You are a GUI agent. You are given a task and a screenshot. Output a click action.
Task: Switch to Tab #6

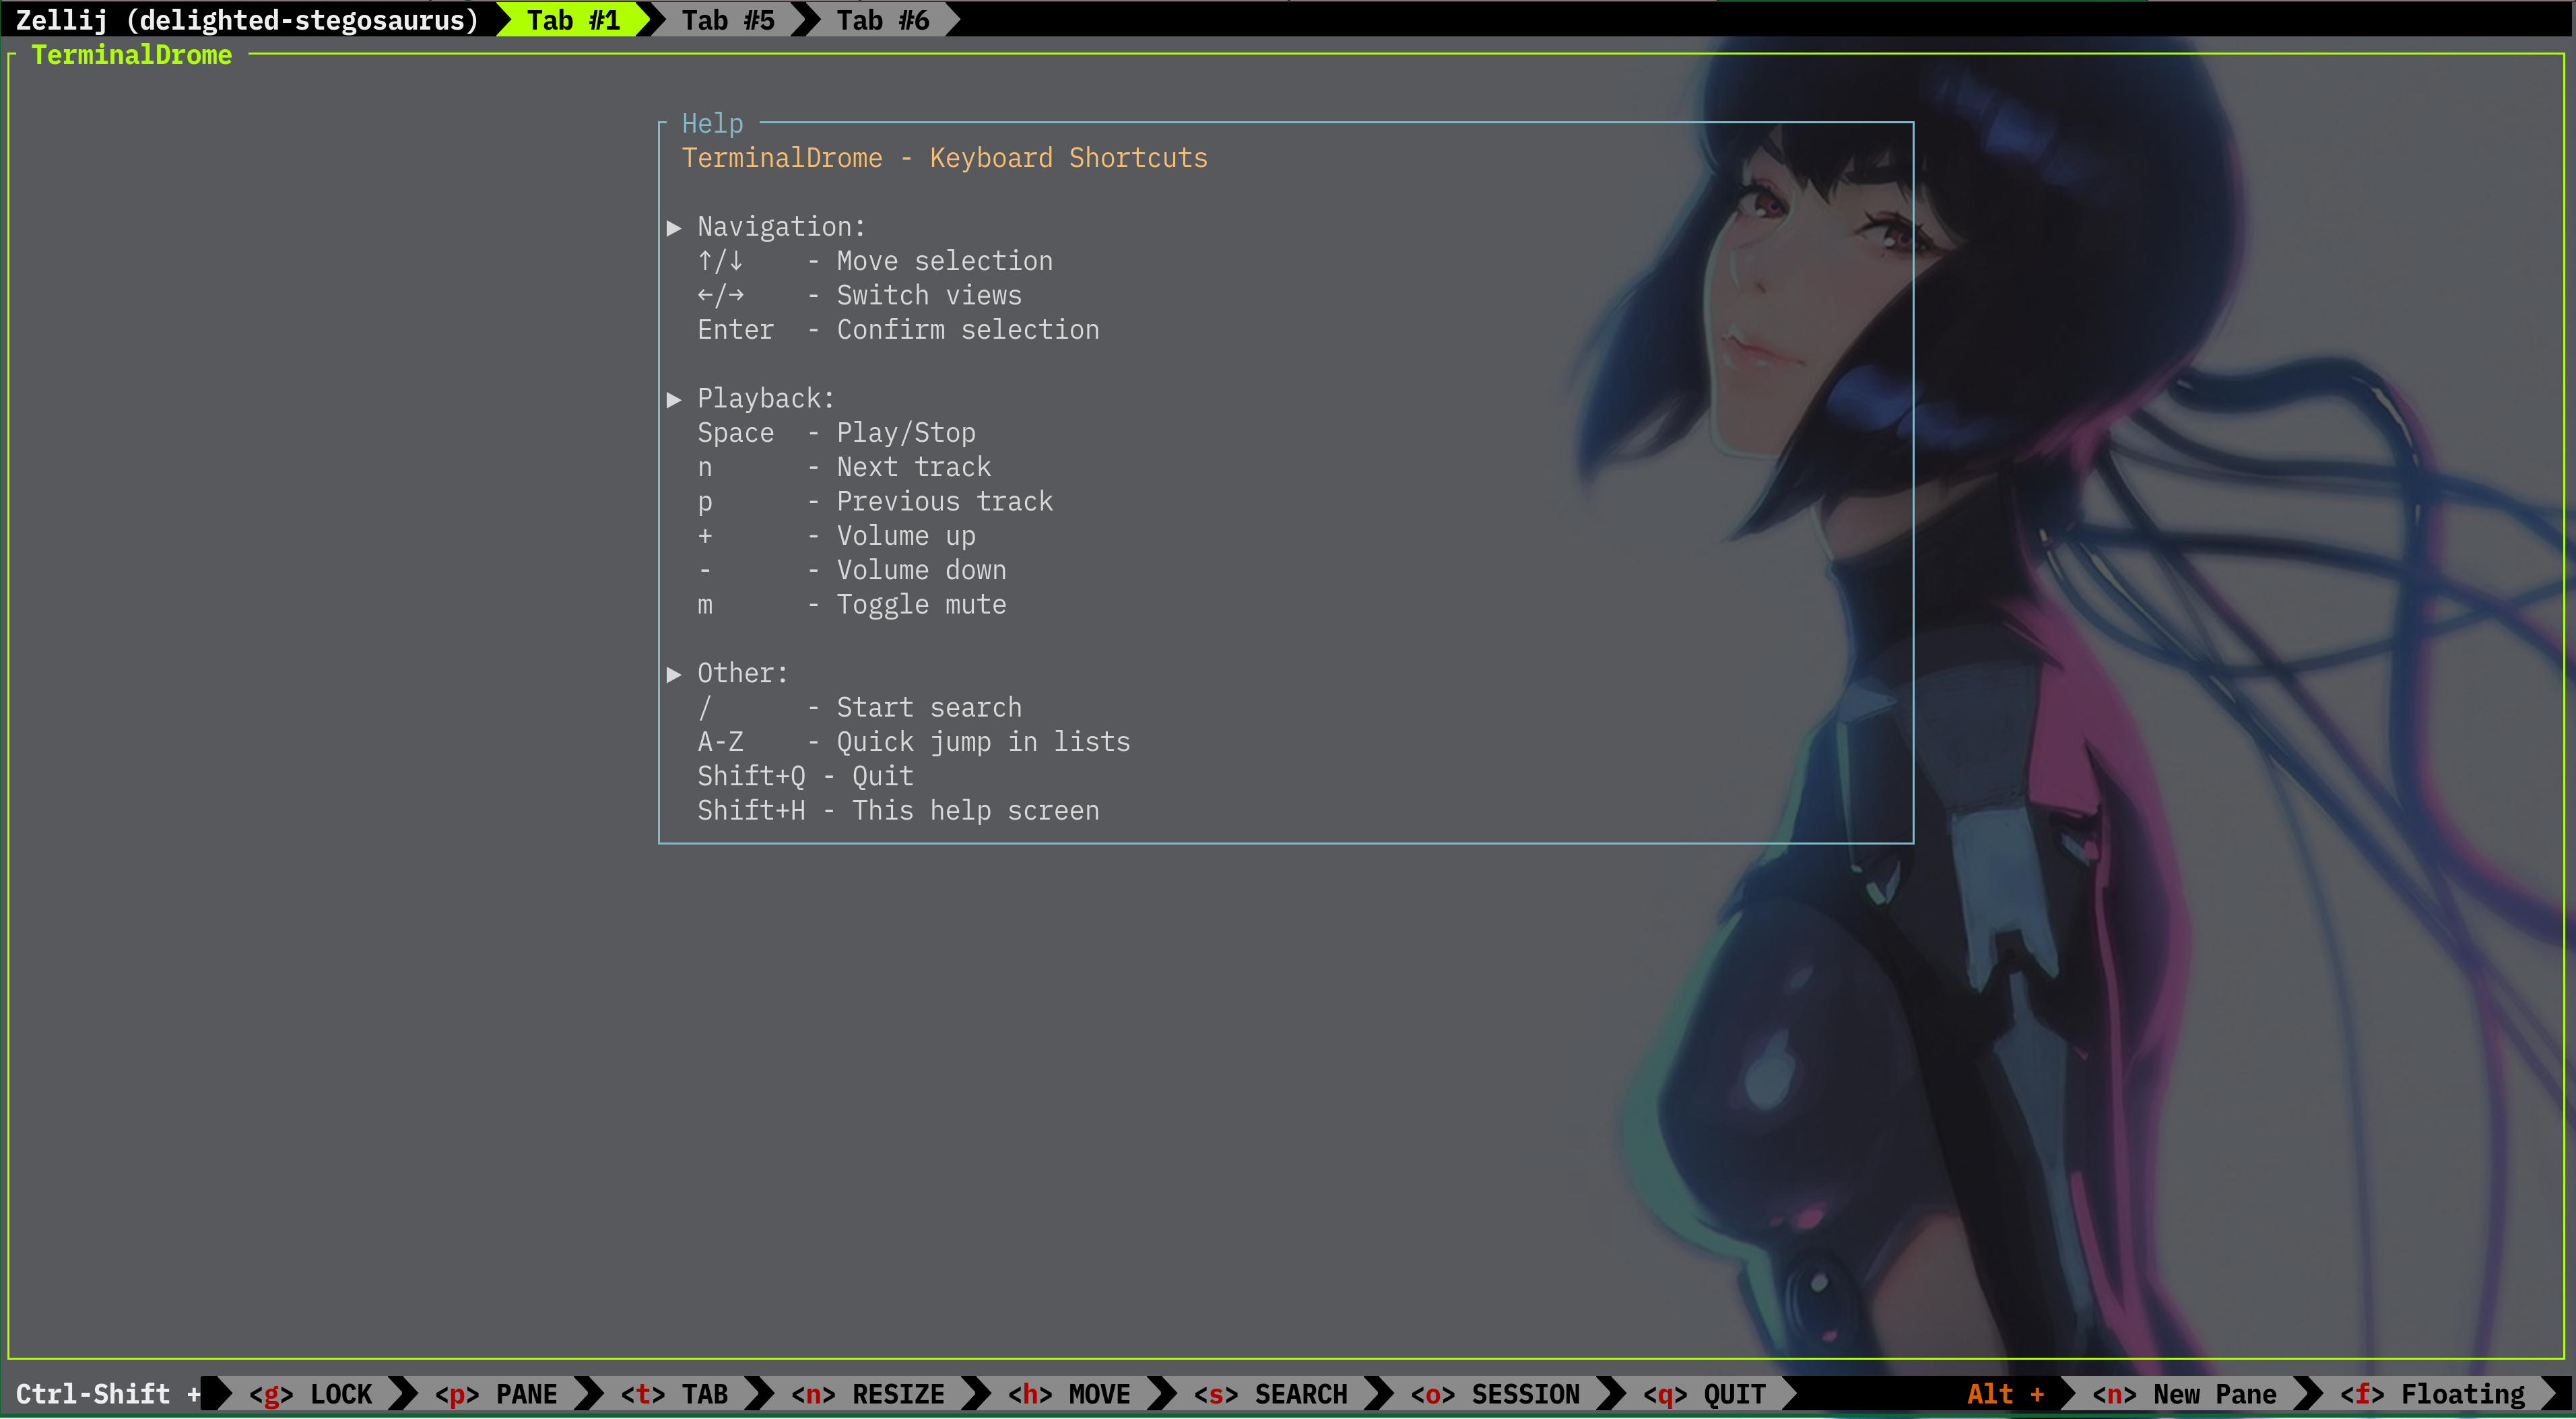pyautogui.click(x=882, y=20)
